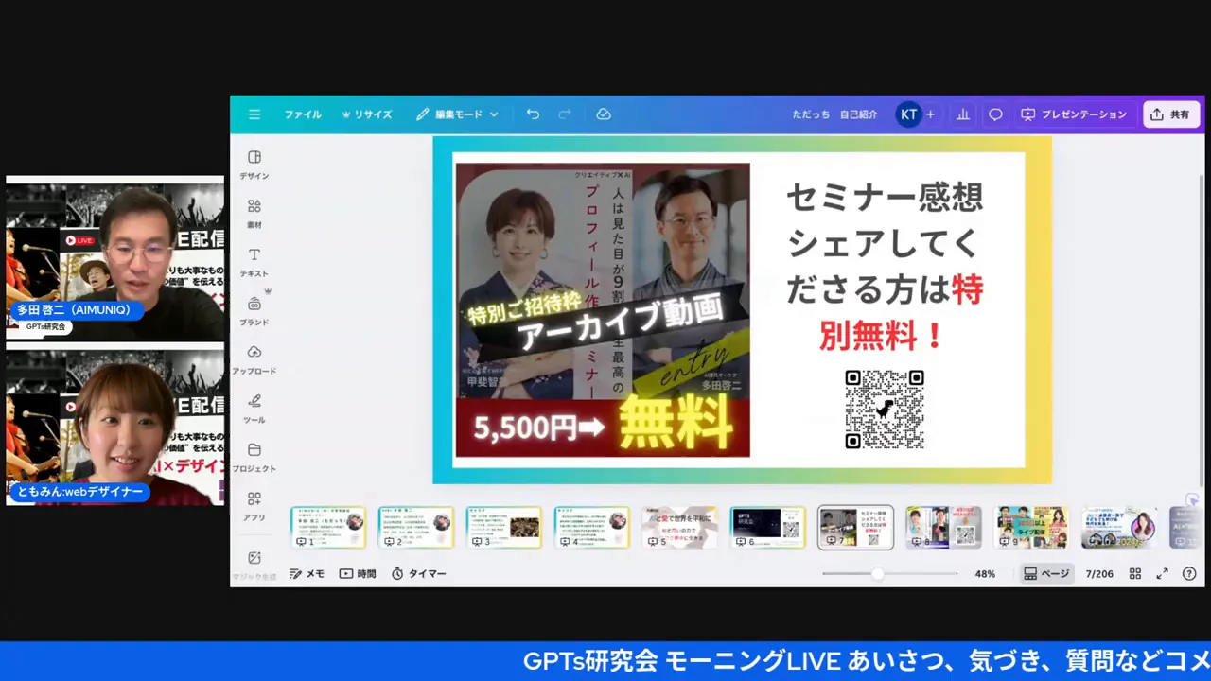
Task: Click the ただっち 自己紹介 design title
Action: point(835,114)
